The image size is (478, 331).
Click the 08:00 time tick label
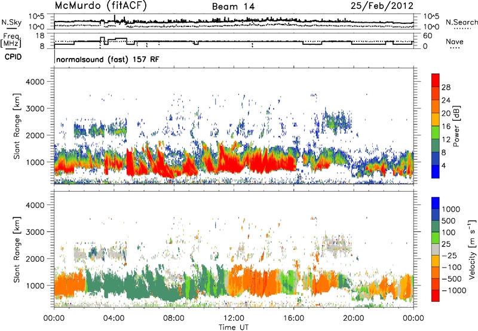(174, 318)
